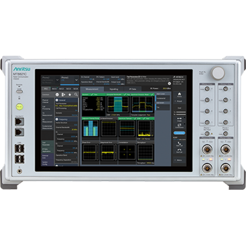Open the Magnitude Error graph tile

tap(109, 153)
